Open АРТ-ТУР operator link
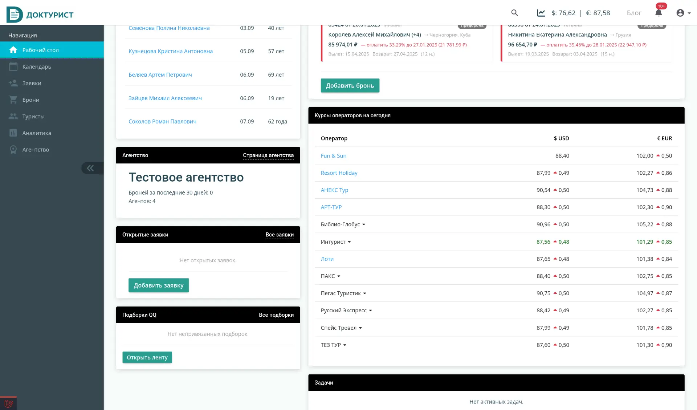 [x=331, y=207]
